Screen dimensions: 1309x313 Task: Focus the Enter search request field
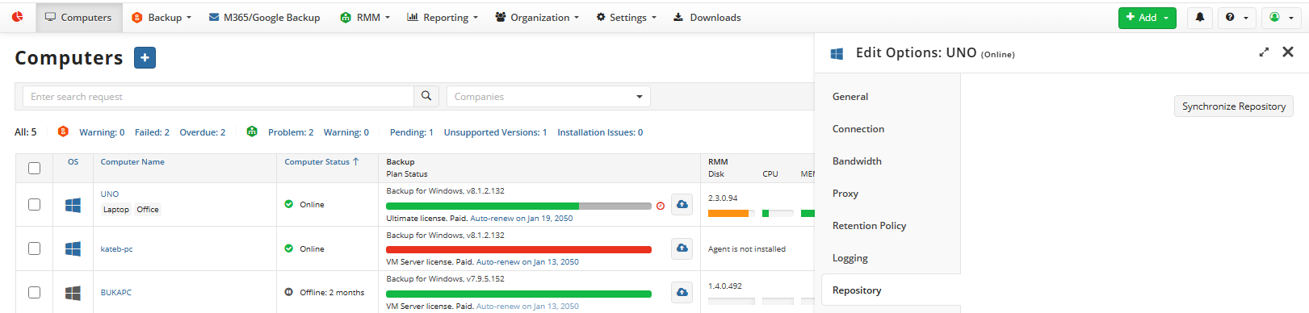[x=218, y=97]
